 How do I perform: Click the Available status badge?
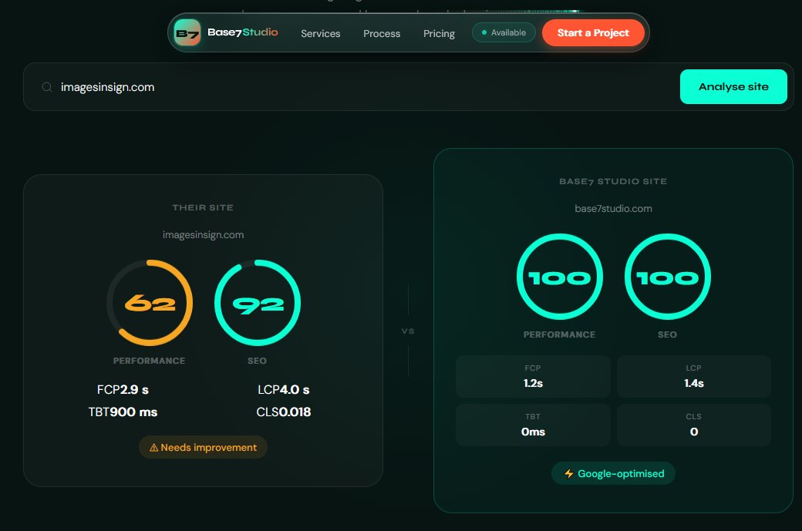[x=504, y=32]
